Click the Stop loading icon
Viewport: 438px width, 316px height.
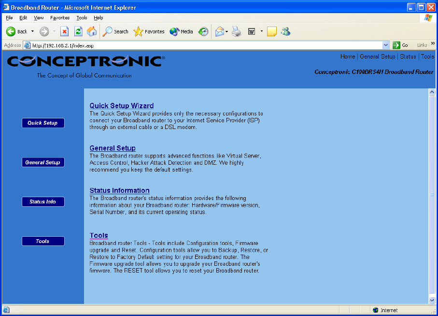(x=65, y=31)
